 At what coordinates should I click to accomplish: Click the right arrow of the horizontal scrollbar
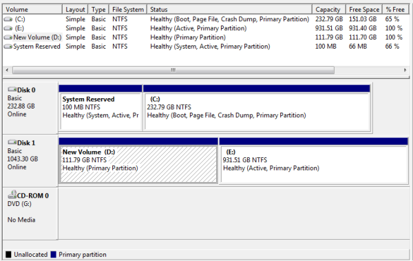tap(405, 70)
